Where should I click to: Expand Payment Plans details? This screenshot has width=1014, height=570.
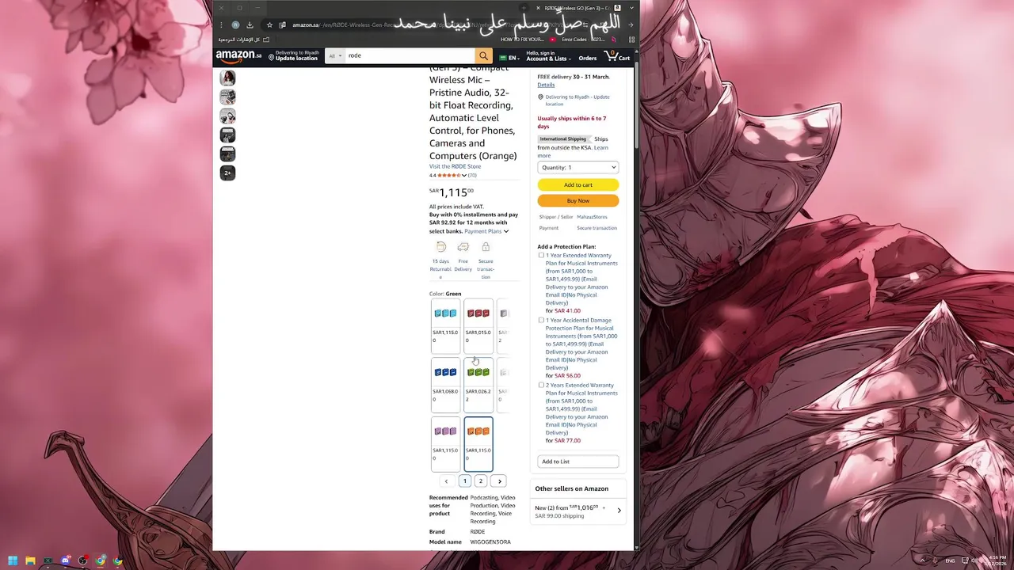pyautogui.click(x=486, y=231)
